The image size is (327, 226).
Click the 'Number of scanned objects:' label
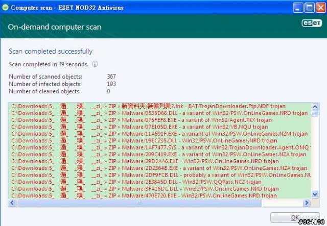coord(45,77)
